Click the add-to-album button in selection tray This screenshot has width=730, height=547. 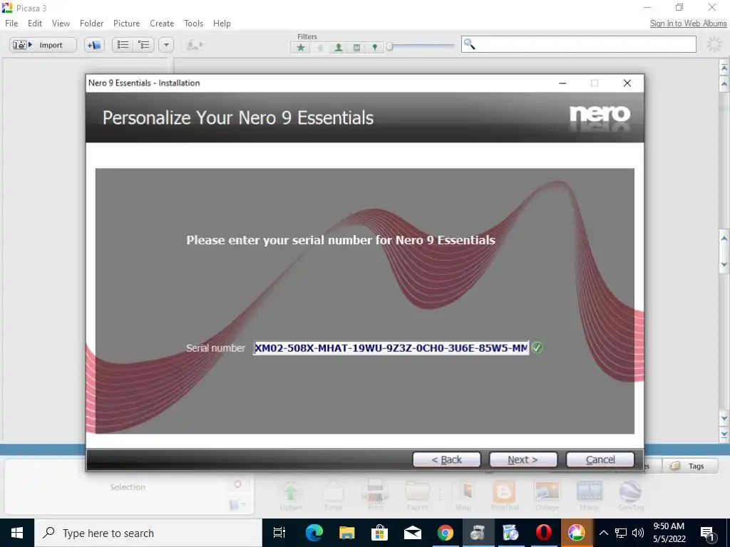[x=237, y=504]
